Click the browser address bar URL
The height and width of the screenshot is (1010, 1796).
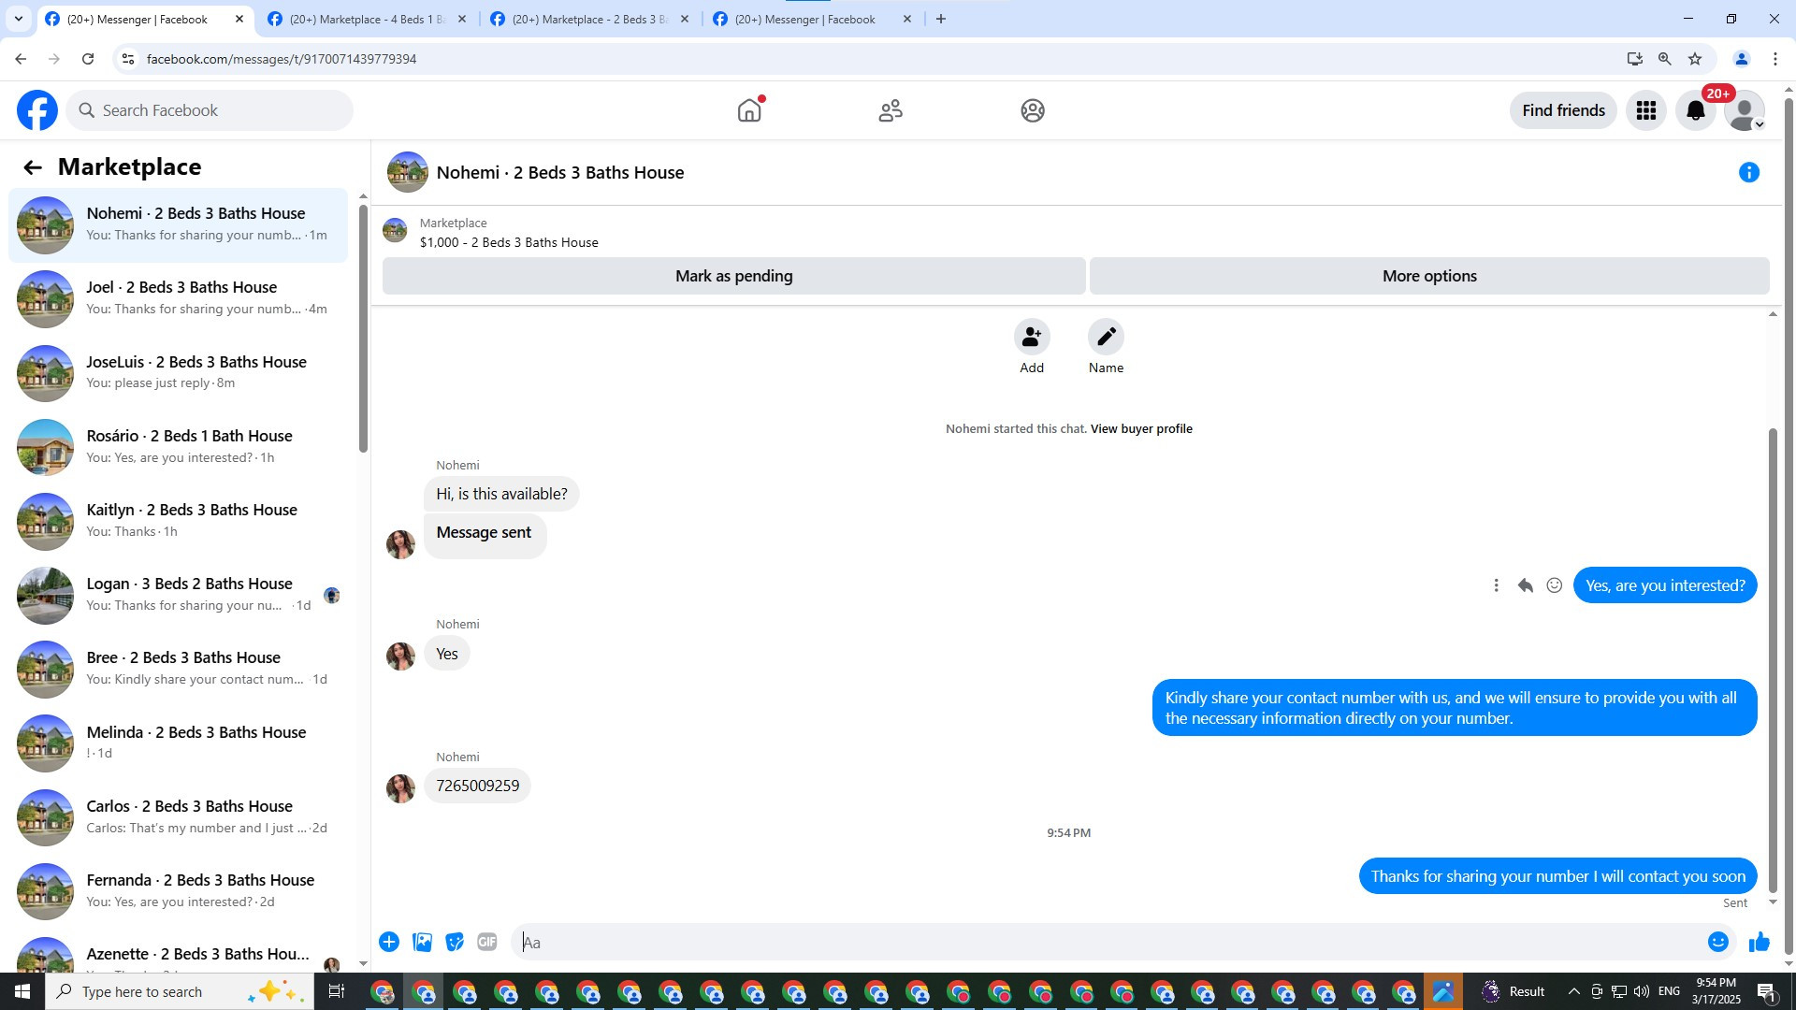(282, 59)
